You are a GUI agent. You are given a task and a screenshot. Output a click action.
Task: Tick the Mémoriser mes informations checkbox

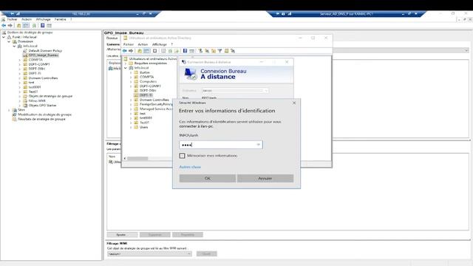pos(183,156)
